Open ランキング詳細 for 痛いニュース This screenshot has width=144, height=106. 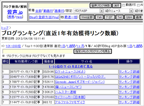click(129, 87)
